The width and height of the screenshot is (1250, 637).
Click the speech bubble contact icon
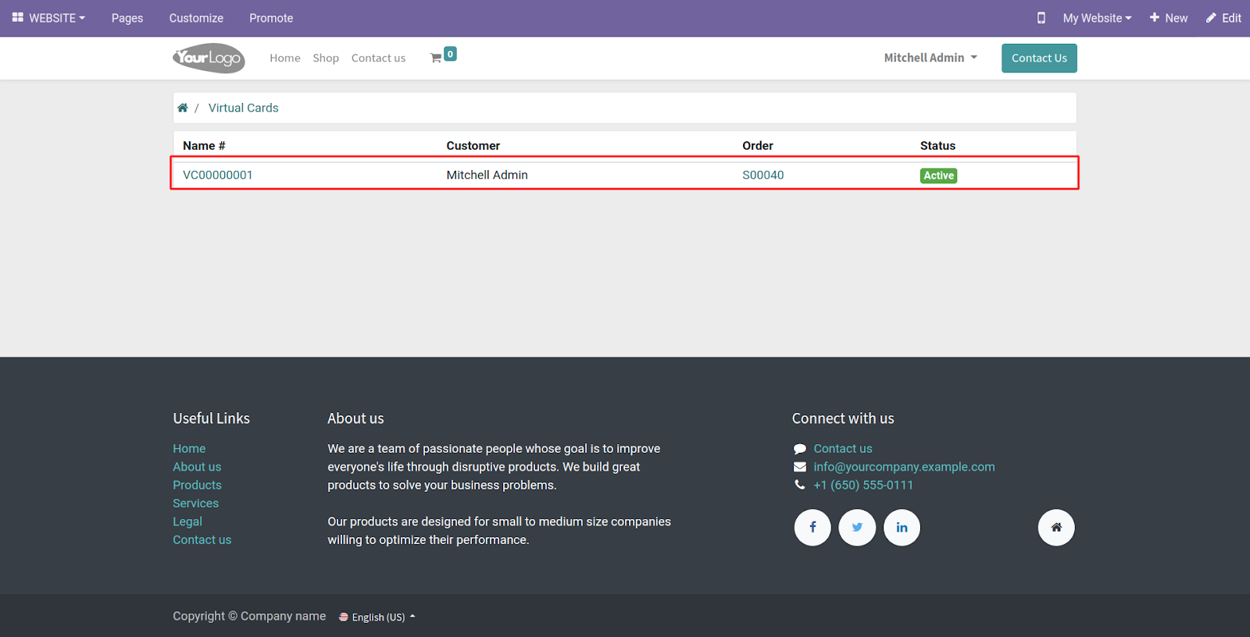(799, 449)
